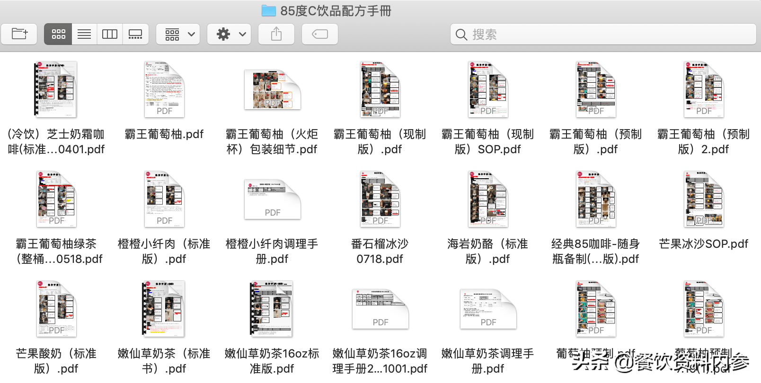Select the 霸王葡萄柚.pdf file icon
761x383 pixels.
pyautogui.click(x=164, y=89)
